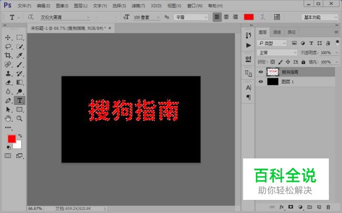Open the 编辑(E) menu
342x213 pixels.
[43, 6]
